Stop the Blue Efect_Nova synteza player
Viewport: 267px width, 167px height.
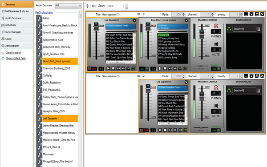point(165,68)
